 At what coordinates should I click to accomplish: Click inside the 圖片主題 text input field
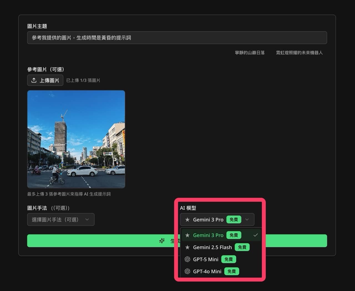[x=177, y=37]
